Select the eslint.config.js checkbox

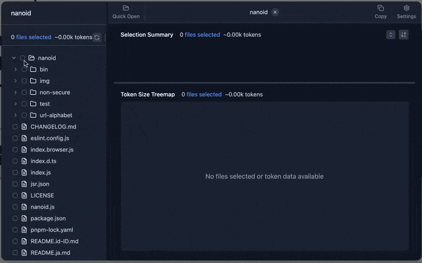15,138
